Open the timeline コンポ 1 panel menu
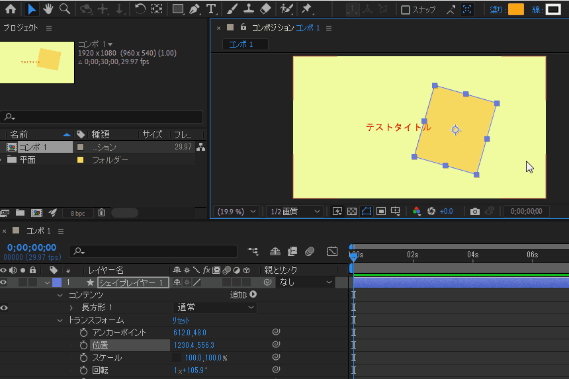This screenshot has width=569, height=379. (x=61, y=231)
